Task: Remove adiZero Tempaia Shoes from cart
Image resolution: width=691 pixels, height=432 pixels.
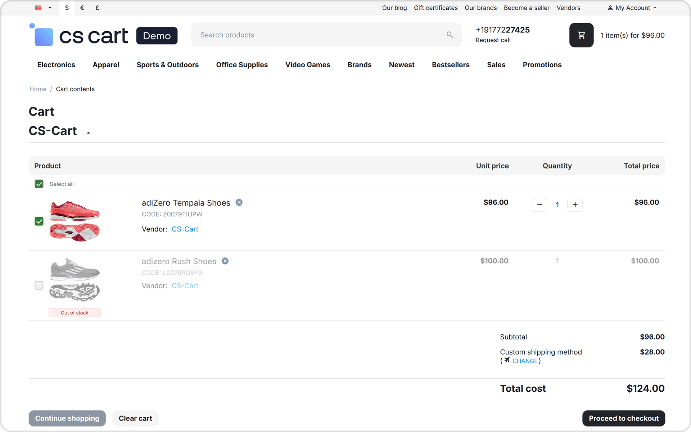Action: 239,202
